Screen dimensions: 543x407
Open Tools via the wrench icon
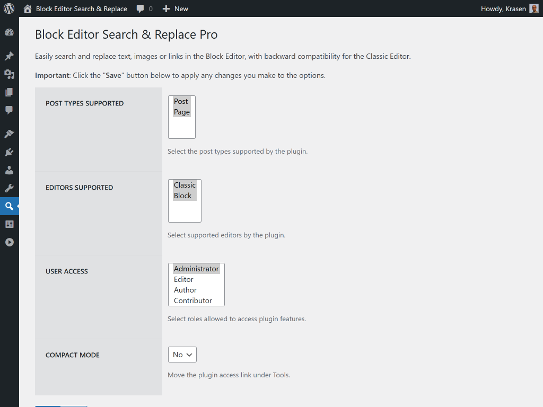pyautogui.click(x=10, y=188)
